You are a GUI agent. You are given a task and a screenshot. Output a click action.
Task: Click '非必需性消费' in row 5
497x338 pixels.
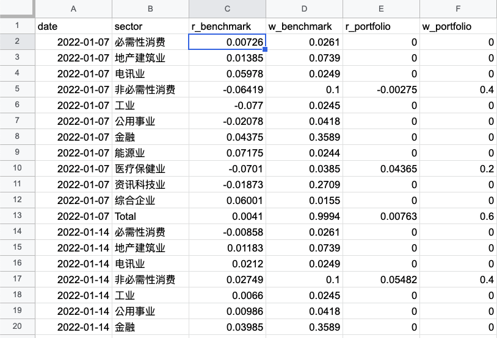pyautogui.click(x=151, y=90)
